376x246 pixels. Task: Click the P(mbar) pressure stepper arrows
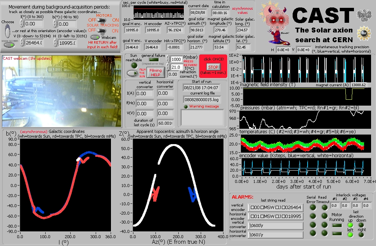(x=168, y=59)
